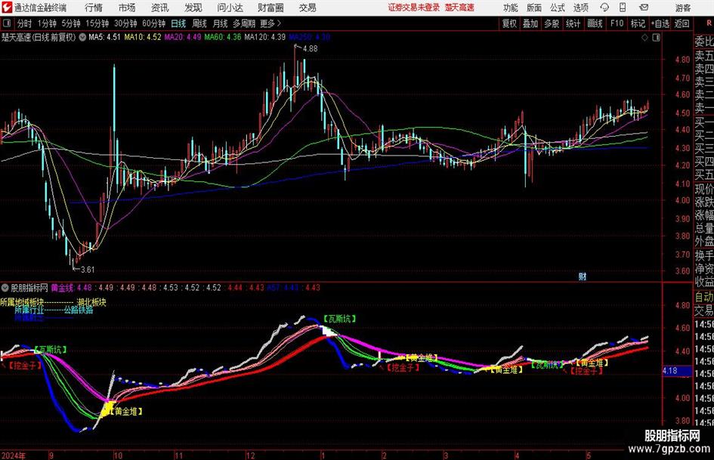Open F10 company info
Viewport: 714px width, 460px height.
click(617, 23)
